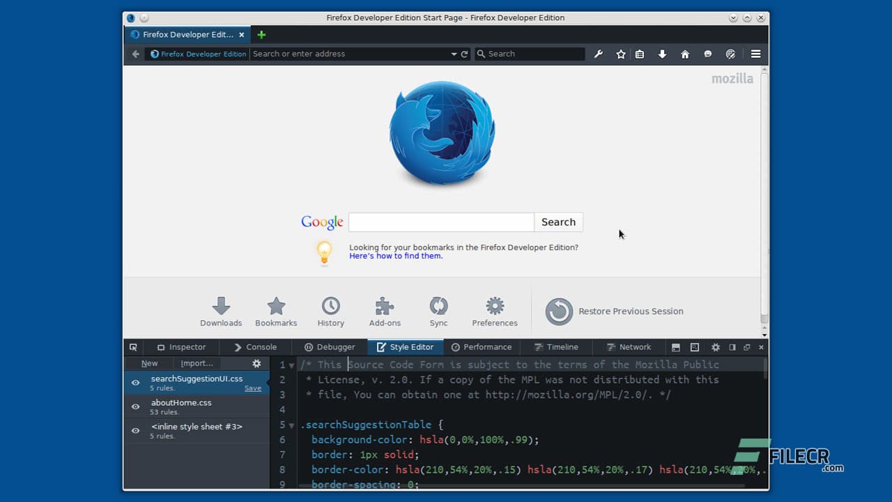Bookmark this page with the star icon
Image resolution: width=892 pixels, height=502 pixels.
[x=620, y=54]
